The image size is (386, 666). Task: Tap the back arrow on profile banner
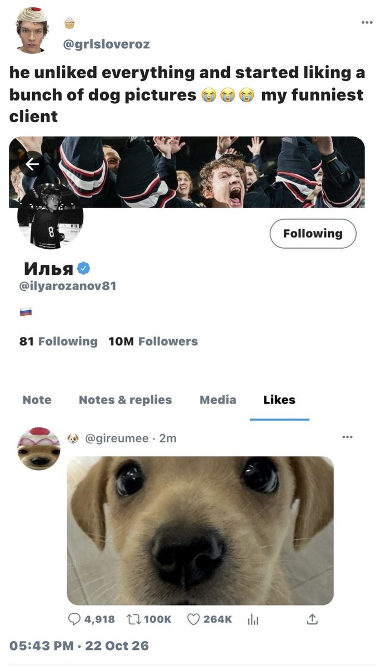(32, 164)
